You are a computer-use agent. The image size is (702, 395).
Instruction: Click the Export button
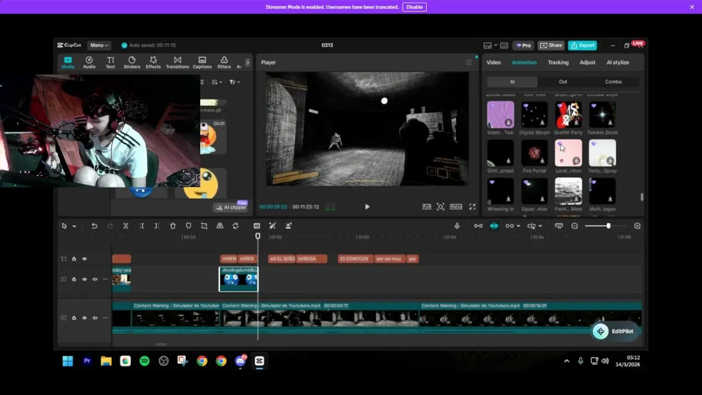click(x=582, y=46)
